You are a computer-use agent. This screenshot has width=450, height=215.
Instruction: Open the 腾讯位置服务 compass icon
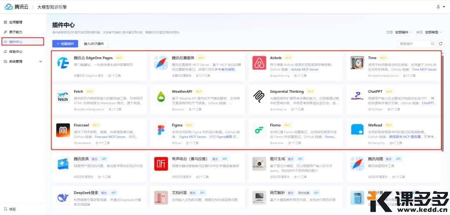161,63
